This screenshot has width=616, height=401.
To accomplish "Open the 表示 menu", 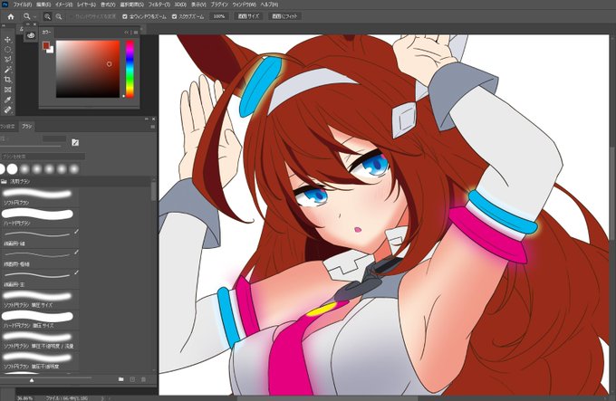I will pyautogui.click(x=198, y=5).
